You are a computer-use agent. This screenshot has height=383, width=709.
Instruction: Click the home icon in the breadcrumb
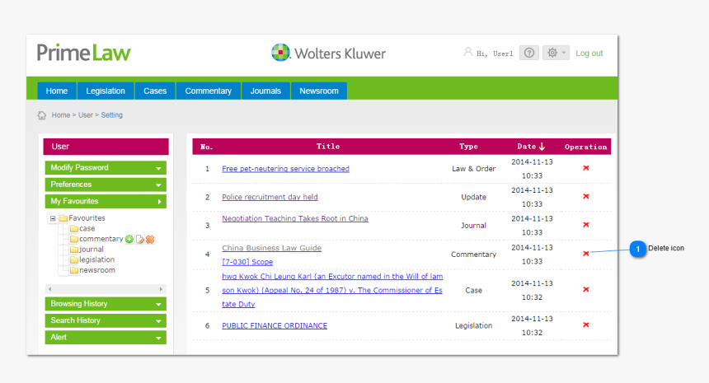pos(41,115)
